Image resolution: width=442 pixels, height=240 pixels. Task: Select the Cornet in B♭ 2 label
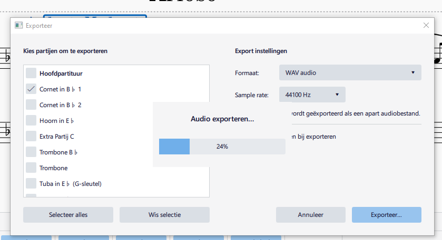pos(61,105)
